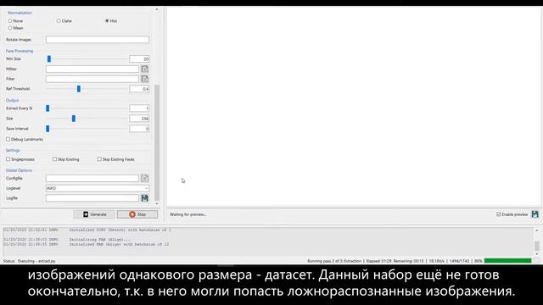Image resolution: width=543 pixels, height=305 pixels.
Task: Click the Size value box 256
Action: tap(139, 119)
